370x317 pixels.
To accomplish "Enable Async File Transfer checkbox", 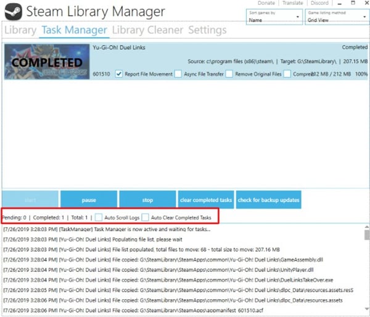I will coord(178,74).
